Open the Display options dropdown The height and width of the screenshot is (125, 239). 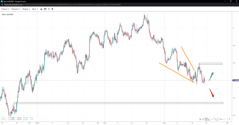click(x=26, y=9)
